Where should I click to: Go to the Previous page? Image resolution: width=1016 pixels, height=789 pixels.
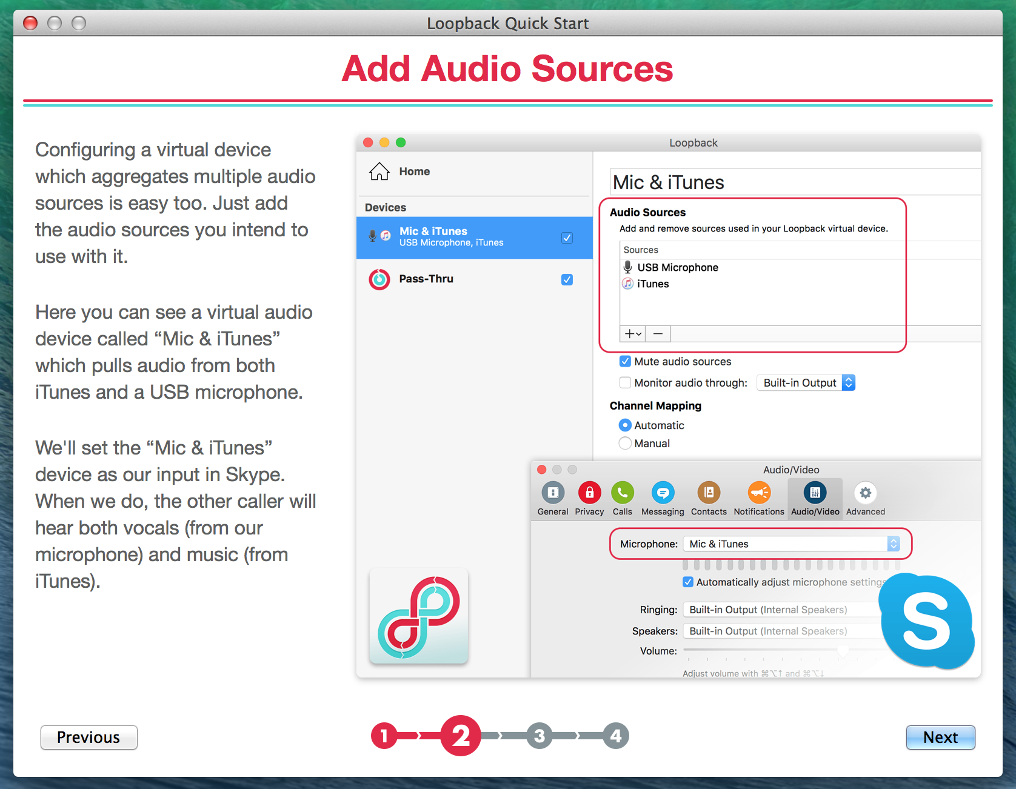(89, 737)
